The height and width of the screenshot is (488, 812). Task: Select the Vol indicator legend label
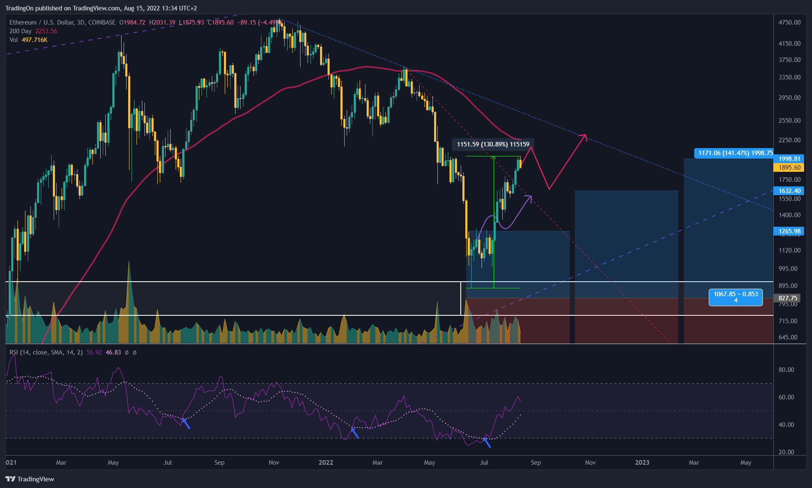pos(14,40)
